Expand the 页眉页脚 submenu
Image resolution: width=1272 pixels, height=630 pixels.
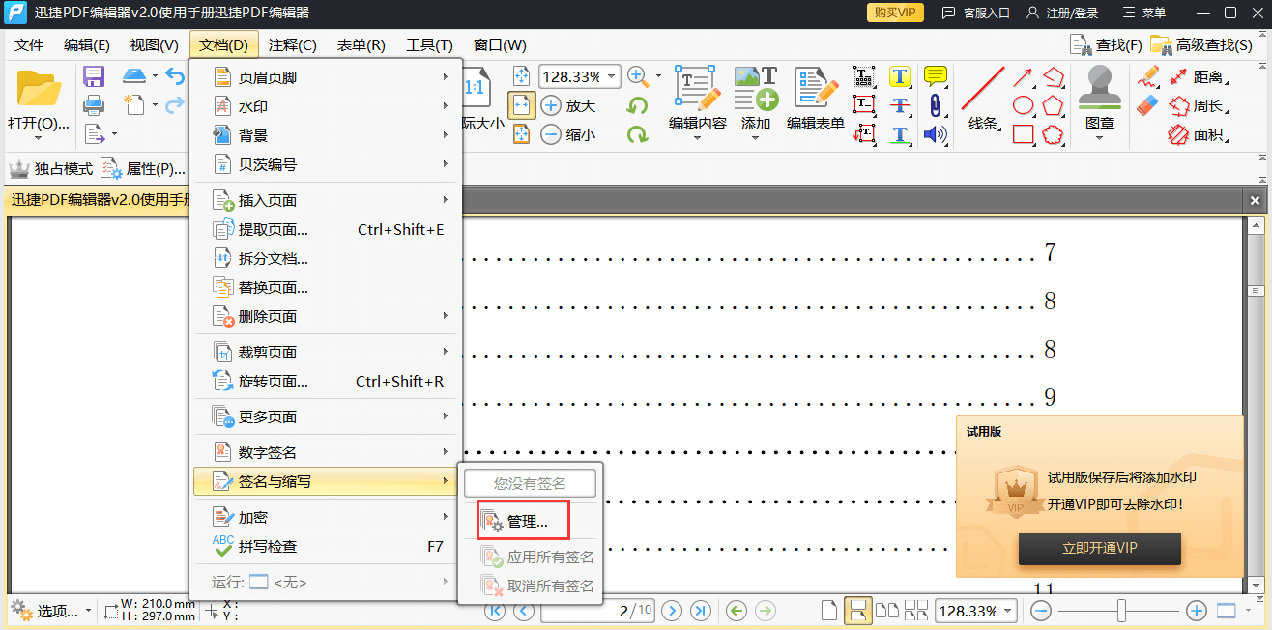[x=326, y=77]
